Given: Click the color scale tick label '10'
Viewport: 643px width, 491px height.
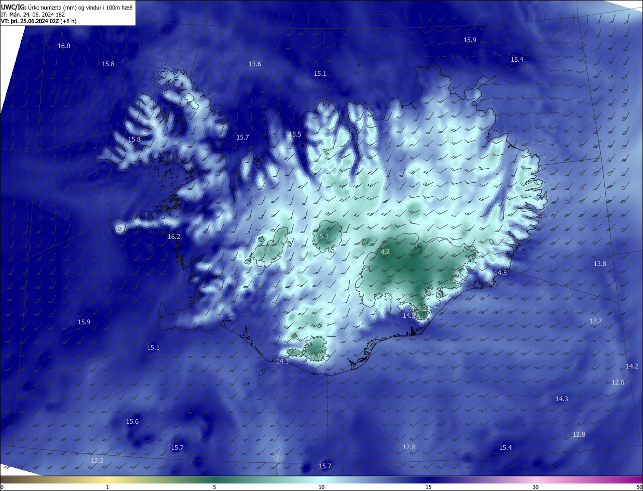Looking at the screenshot, I should (x=321, y=487).
